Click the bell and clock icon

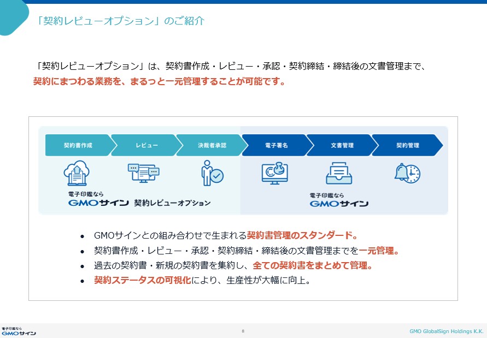pos(407,173)
